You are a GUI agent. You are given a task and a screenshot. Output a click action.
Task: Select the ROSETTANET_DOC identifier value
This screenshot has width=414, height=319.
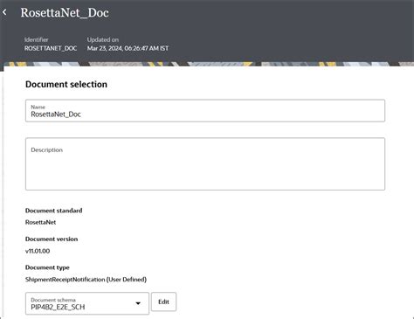coord(51,48)
